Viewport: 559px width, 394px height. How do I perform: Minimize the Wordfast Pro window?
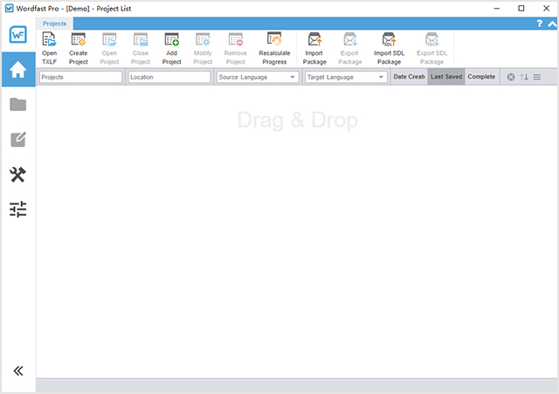click(497, 8)
